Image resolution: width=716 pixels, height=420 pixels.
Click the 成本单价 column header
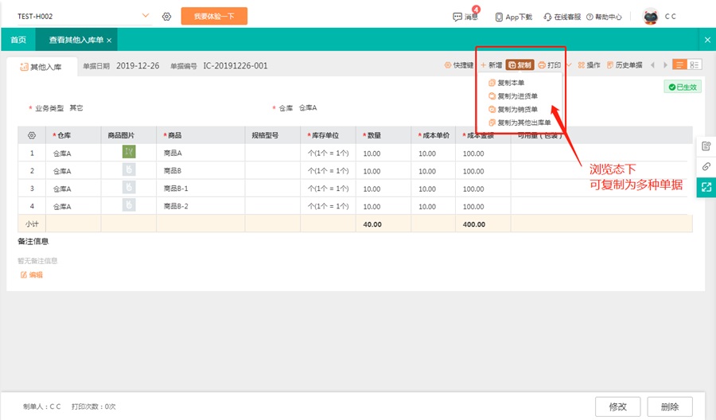point(434,135)
